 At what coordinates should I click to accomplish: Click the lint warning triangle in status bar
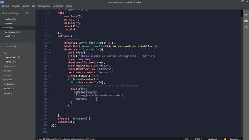tap(225, 139)
